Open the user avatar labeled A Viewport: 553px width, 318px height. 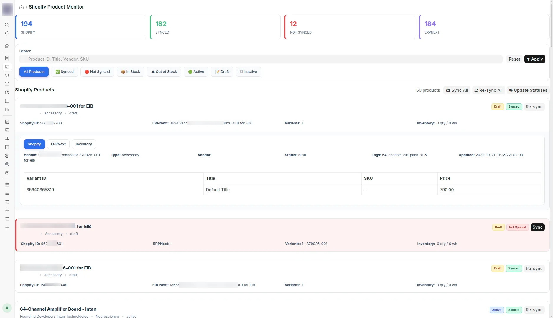(x=7, y=308)
